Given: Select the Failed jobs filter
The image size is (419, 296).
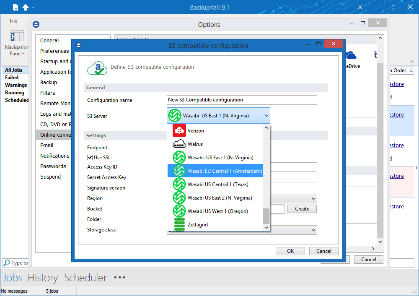Looking at the screenshot, I should tap(12, 78).
